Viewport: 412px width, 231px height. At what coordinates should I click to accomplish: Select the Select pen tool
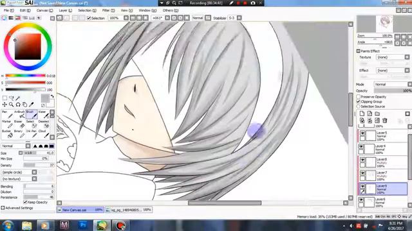coord(32,124)
